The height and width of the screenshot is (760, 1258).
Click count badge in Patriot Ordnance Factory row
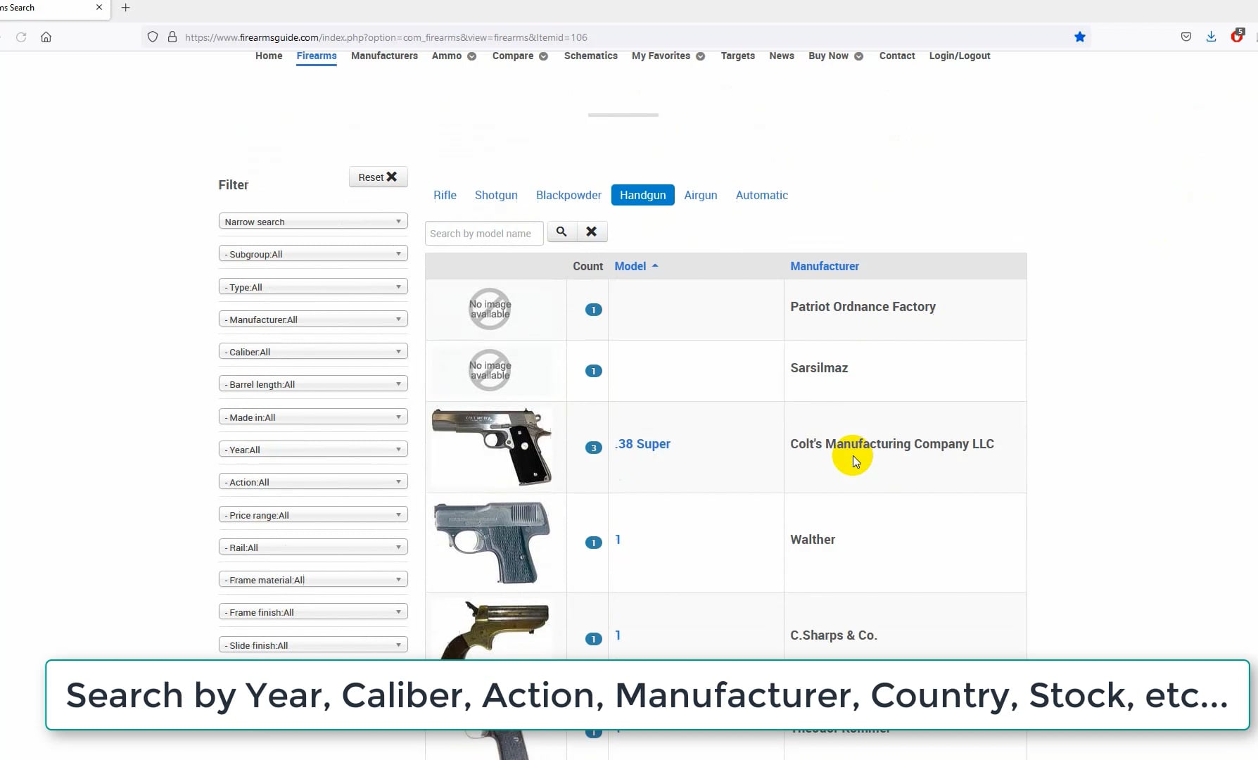pyautogui.click(x=594, y=310)
